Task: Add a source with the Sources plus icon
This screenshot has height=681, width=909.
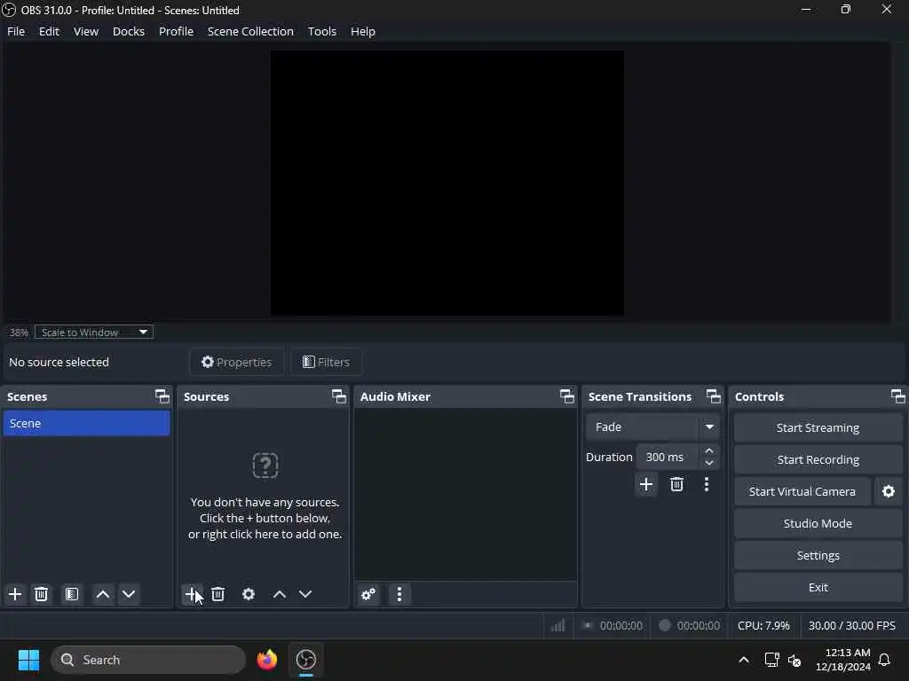Action: pyautogui.click(x=192, y=594)
